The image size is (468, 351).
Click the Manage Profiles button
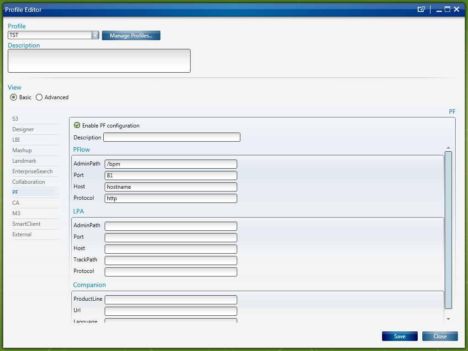tap(131, 36)
